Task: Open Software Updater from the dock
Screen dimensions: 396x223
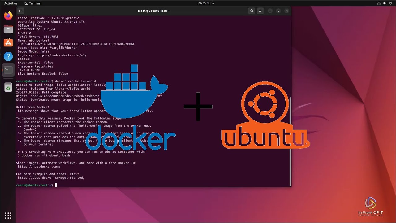Action: pyautogui.click(x=8, y=87)
